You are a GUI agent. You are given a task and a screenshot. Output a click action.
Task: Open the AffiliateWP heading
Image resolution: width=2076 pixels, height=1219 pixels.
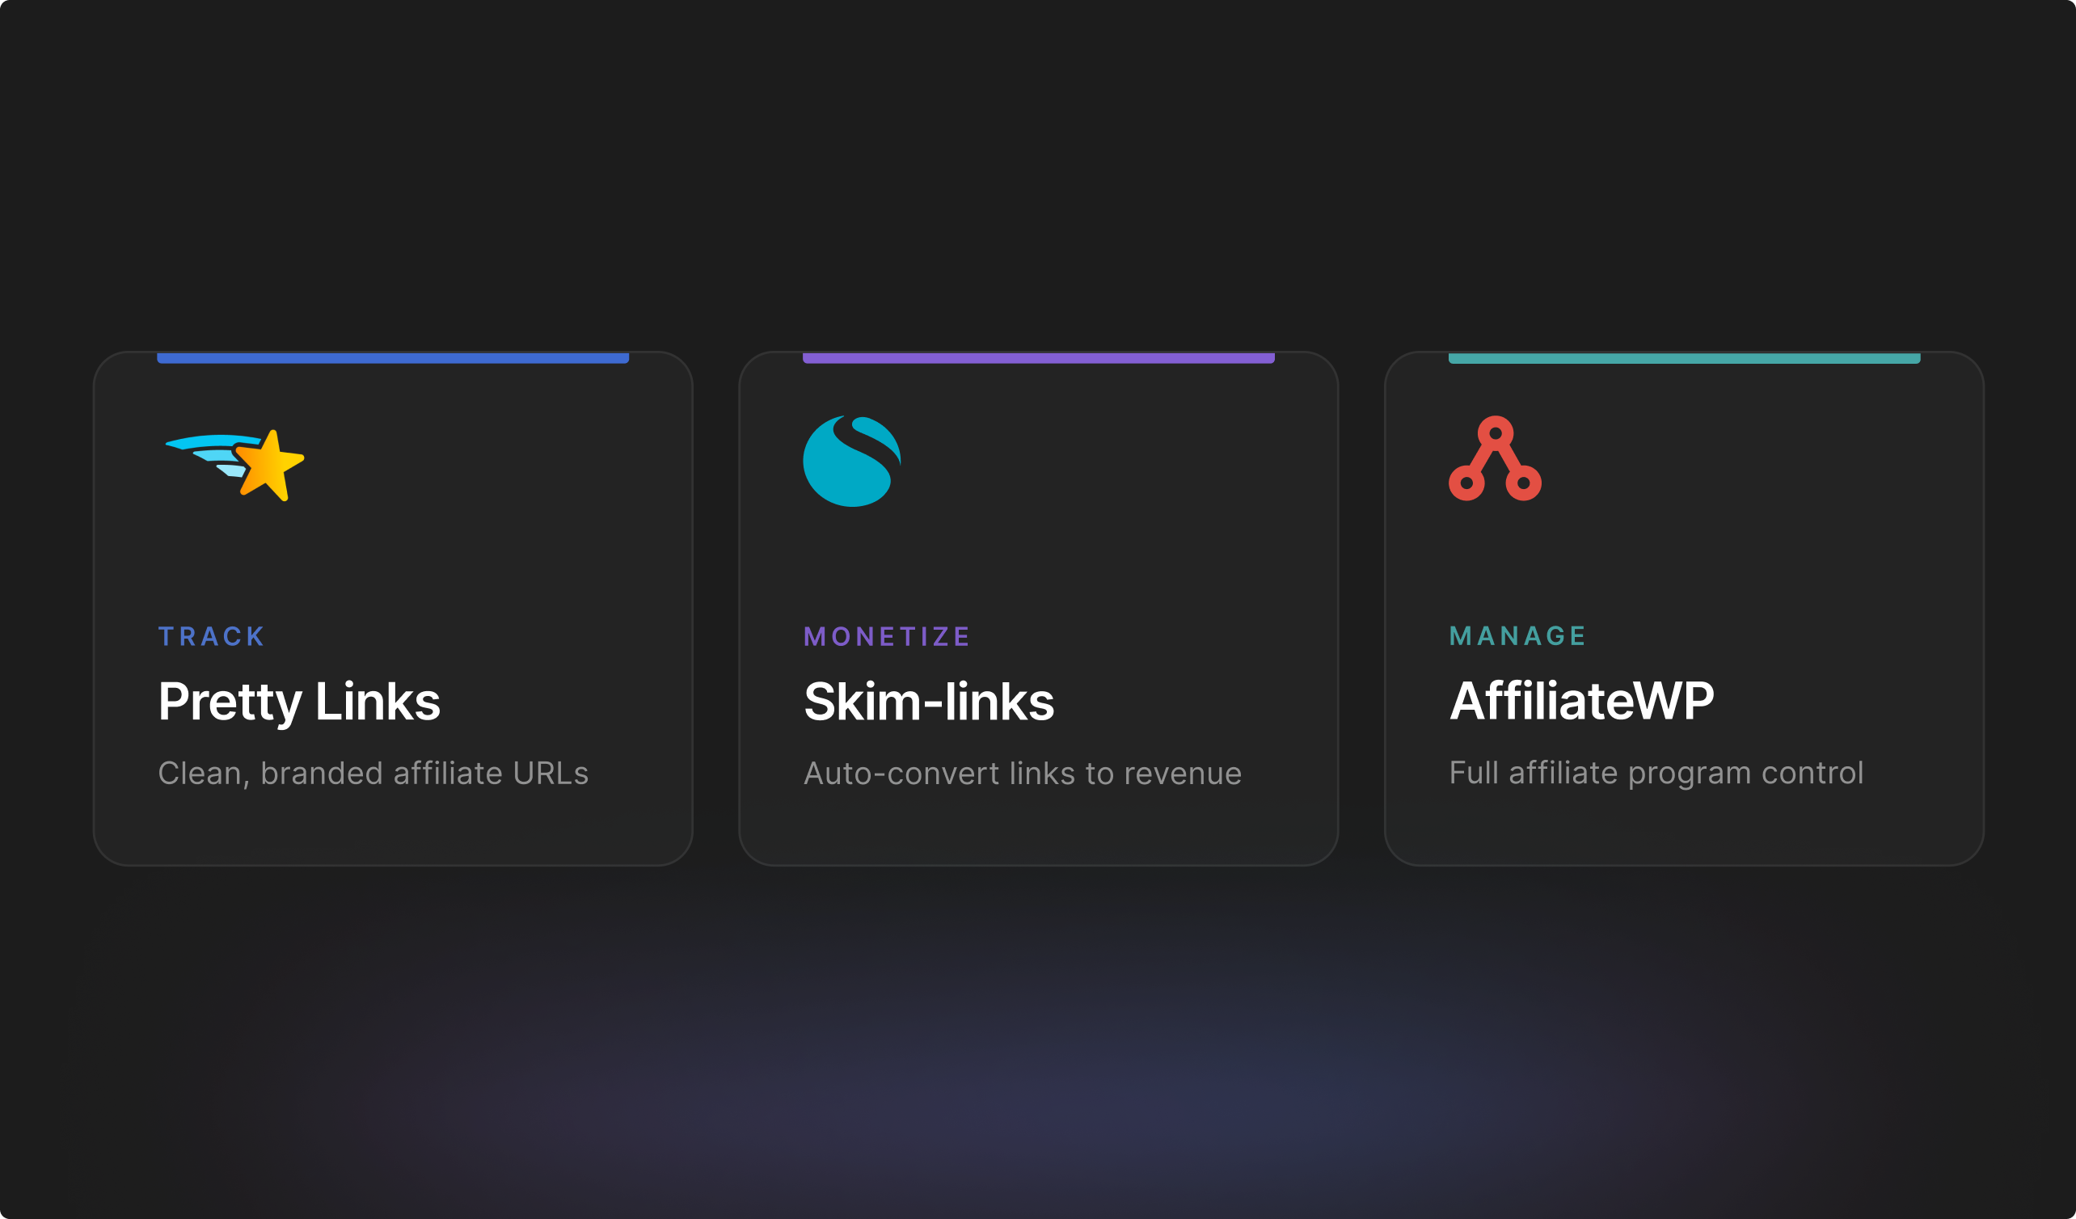click(x=1581, y=700)
